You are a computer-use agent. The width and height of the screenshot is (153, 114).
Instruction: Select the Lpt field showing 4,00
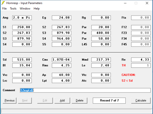point(62,81)
